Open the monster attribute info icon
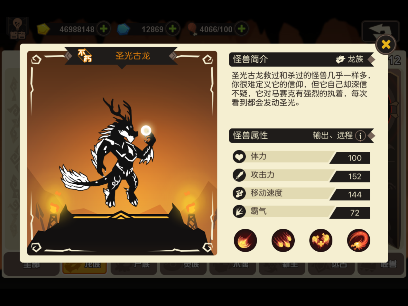The width and height of the screenshot is (408, 306). coord(360,136)
